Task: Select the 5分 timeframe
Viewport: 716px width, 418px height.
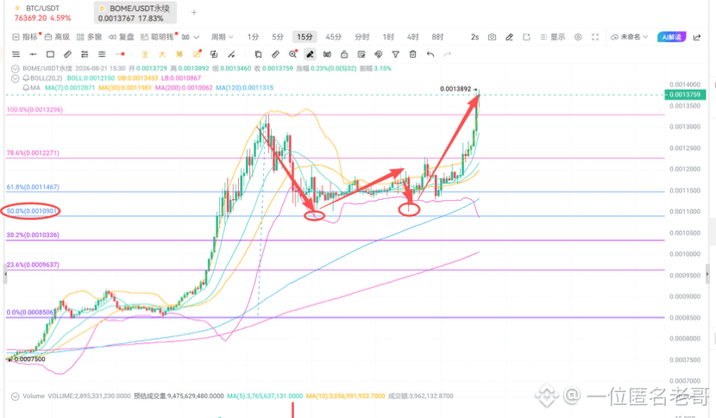Action: 278,37
